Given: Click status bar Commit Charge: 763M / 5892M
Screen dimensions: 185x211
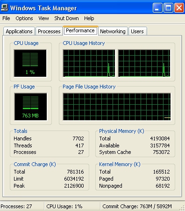Looking at the screenshot, I should (137, 206).
